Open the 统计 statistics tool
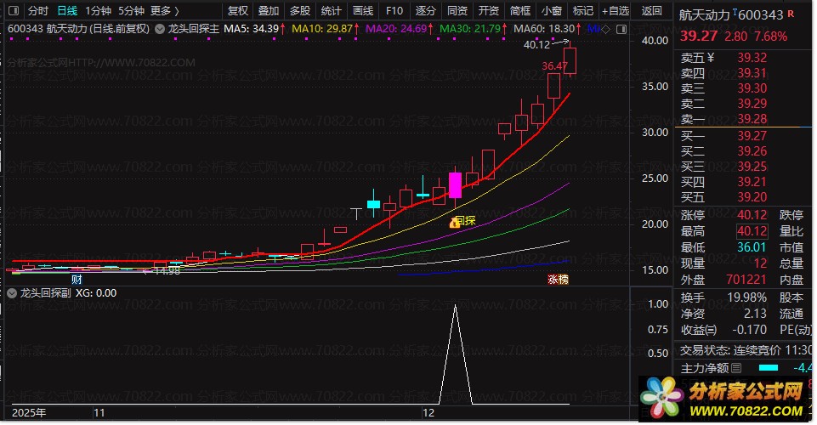Viewport: 817px width, 425px height. (332, 10)
